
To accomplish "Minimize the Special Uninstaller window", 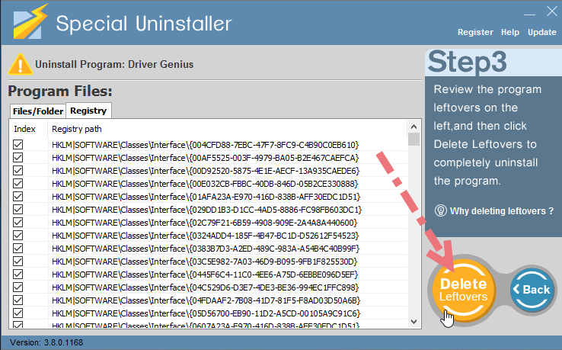I will 529,14.
